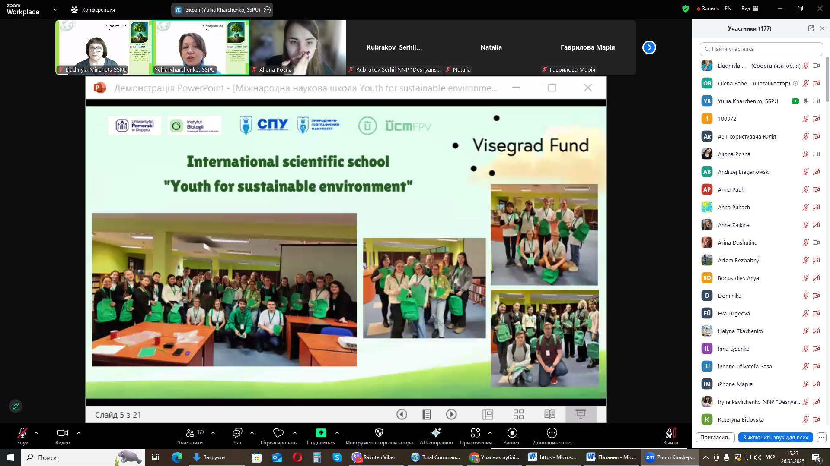Click Выключить звук для всех button
This screenshot has height=466, width=830.
click(x=775, y=437)
